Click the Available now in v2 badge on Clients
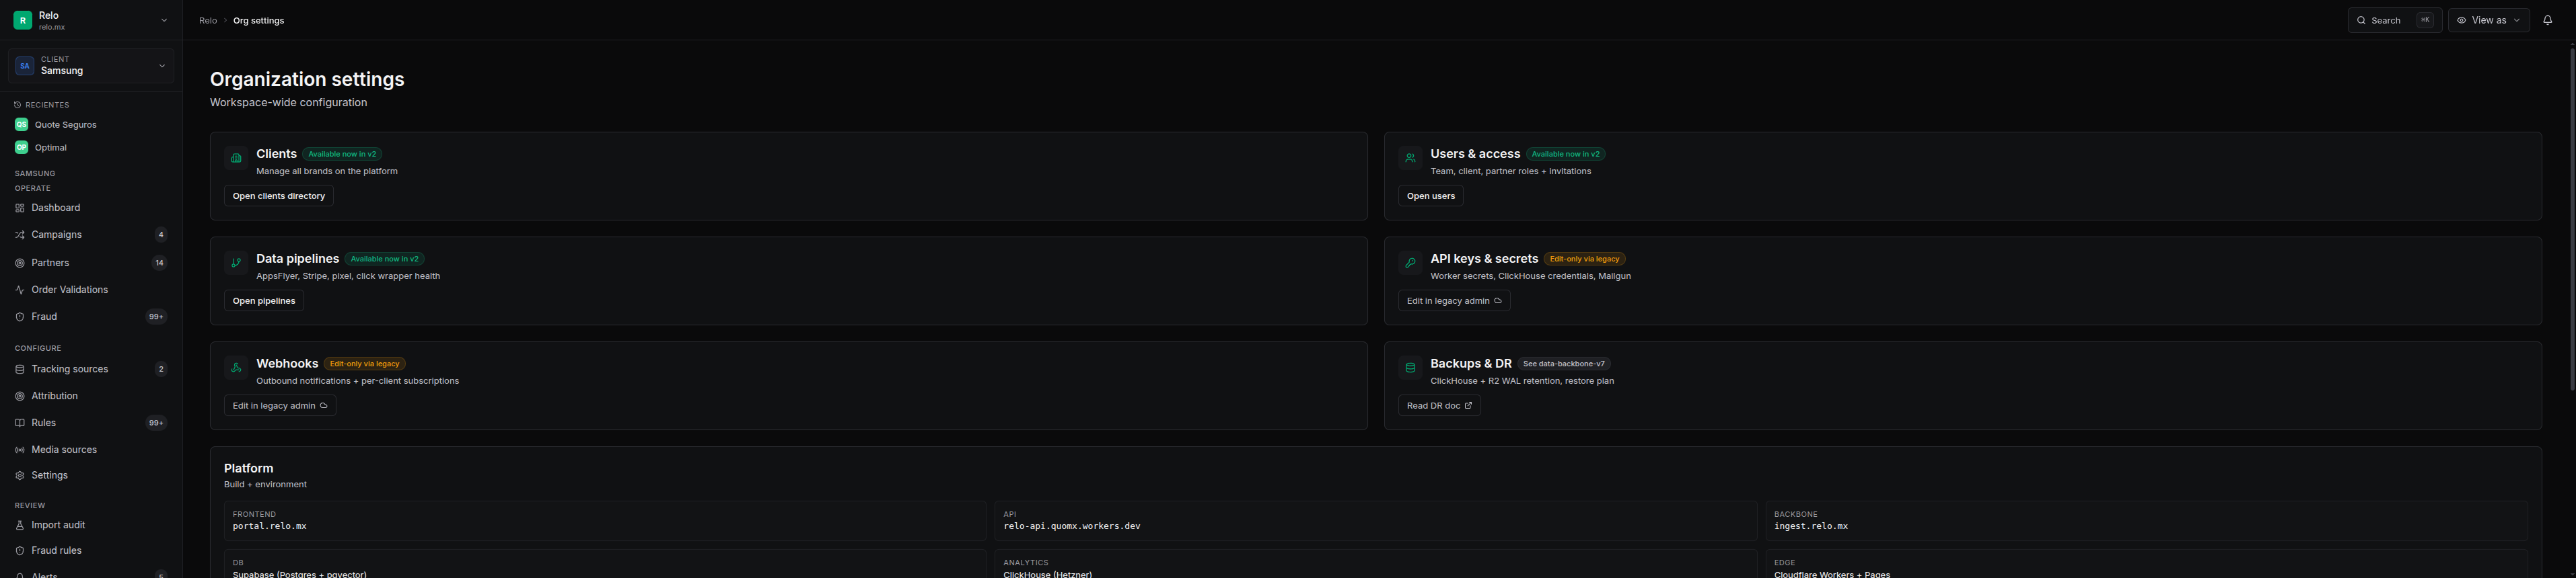 click(342, 155)
